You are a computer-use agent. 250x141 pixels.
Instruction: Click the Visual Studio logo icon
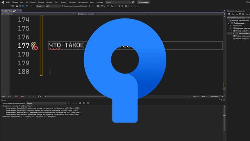click(x=3, y=2)
